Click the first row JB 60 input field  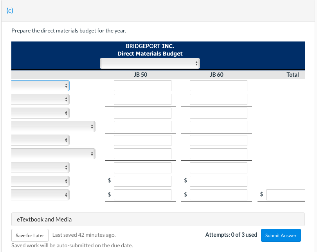pos(218,86)
